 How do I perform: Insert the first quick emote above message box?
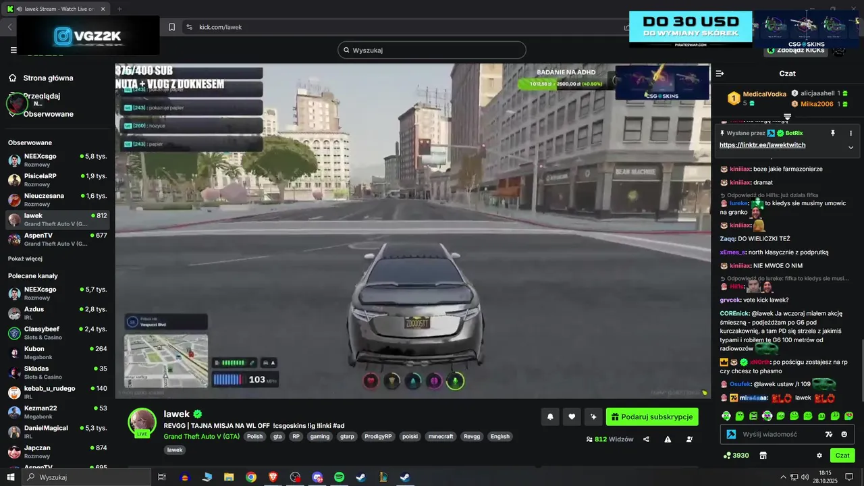[x=726, y=415]
